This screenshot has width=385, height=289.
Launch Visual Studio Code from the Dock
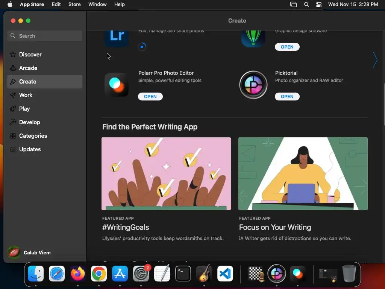click(x=225, y=274)
